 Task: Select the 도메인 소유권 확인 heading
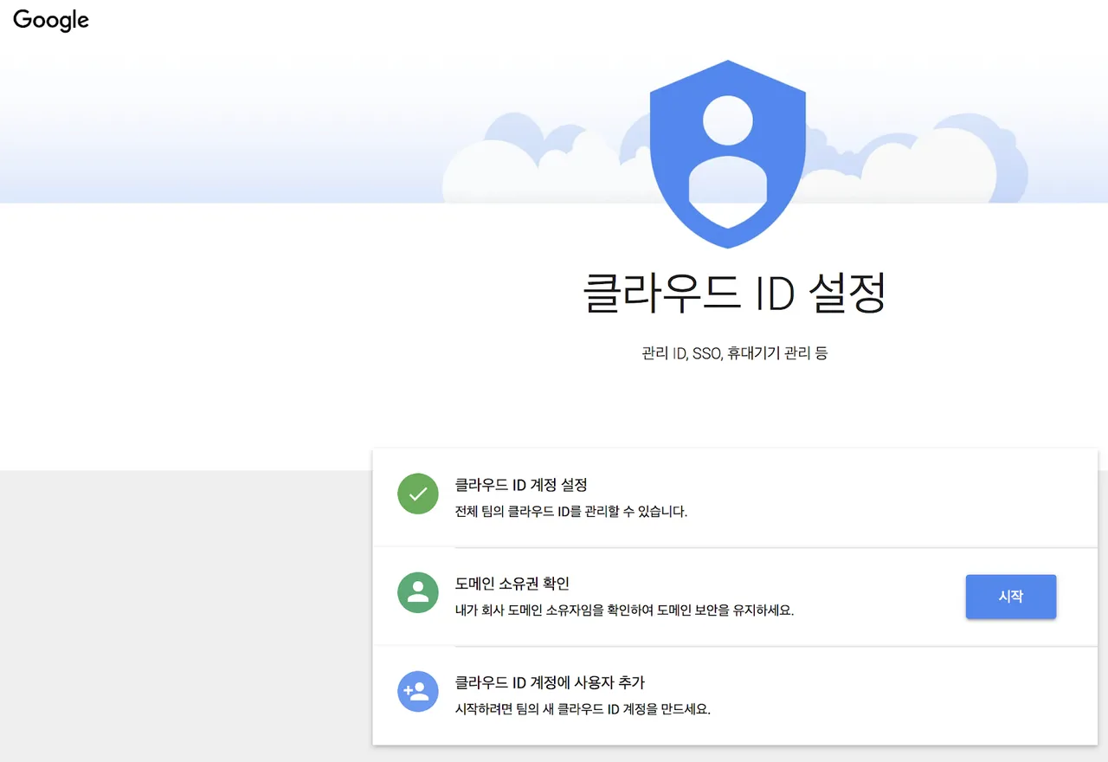coord(512,584)
